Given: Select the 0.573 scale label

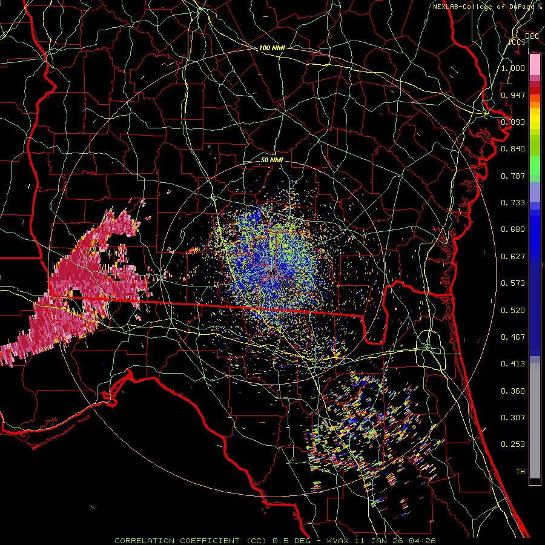Looking at the screenshot, I should point(513,283).
